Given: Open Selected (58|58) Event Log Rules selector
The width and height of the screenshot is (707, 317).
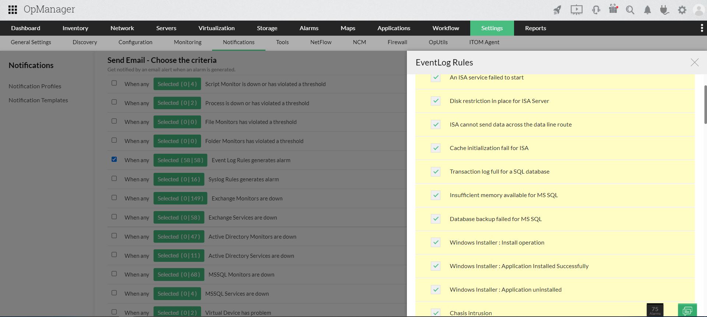Looking at the screenshot, I should point(180,160).
